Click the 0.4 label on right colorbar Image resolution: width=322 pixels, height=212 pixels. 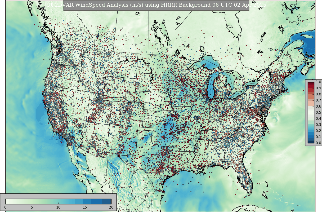318,118
